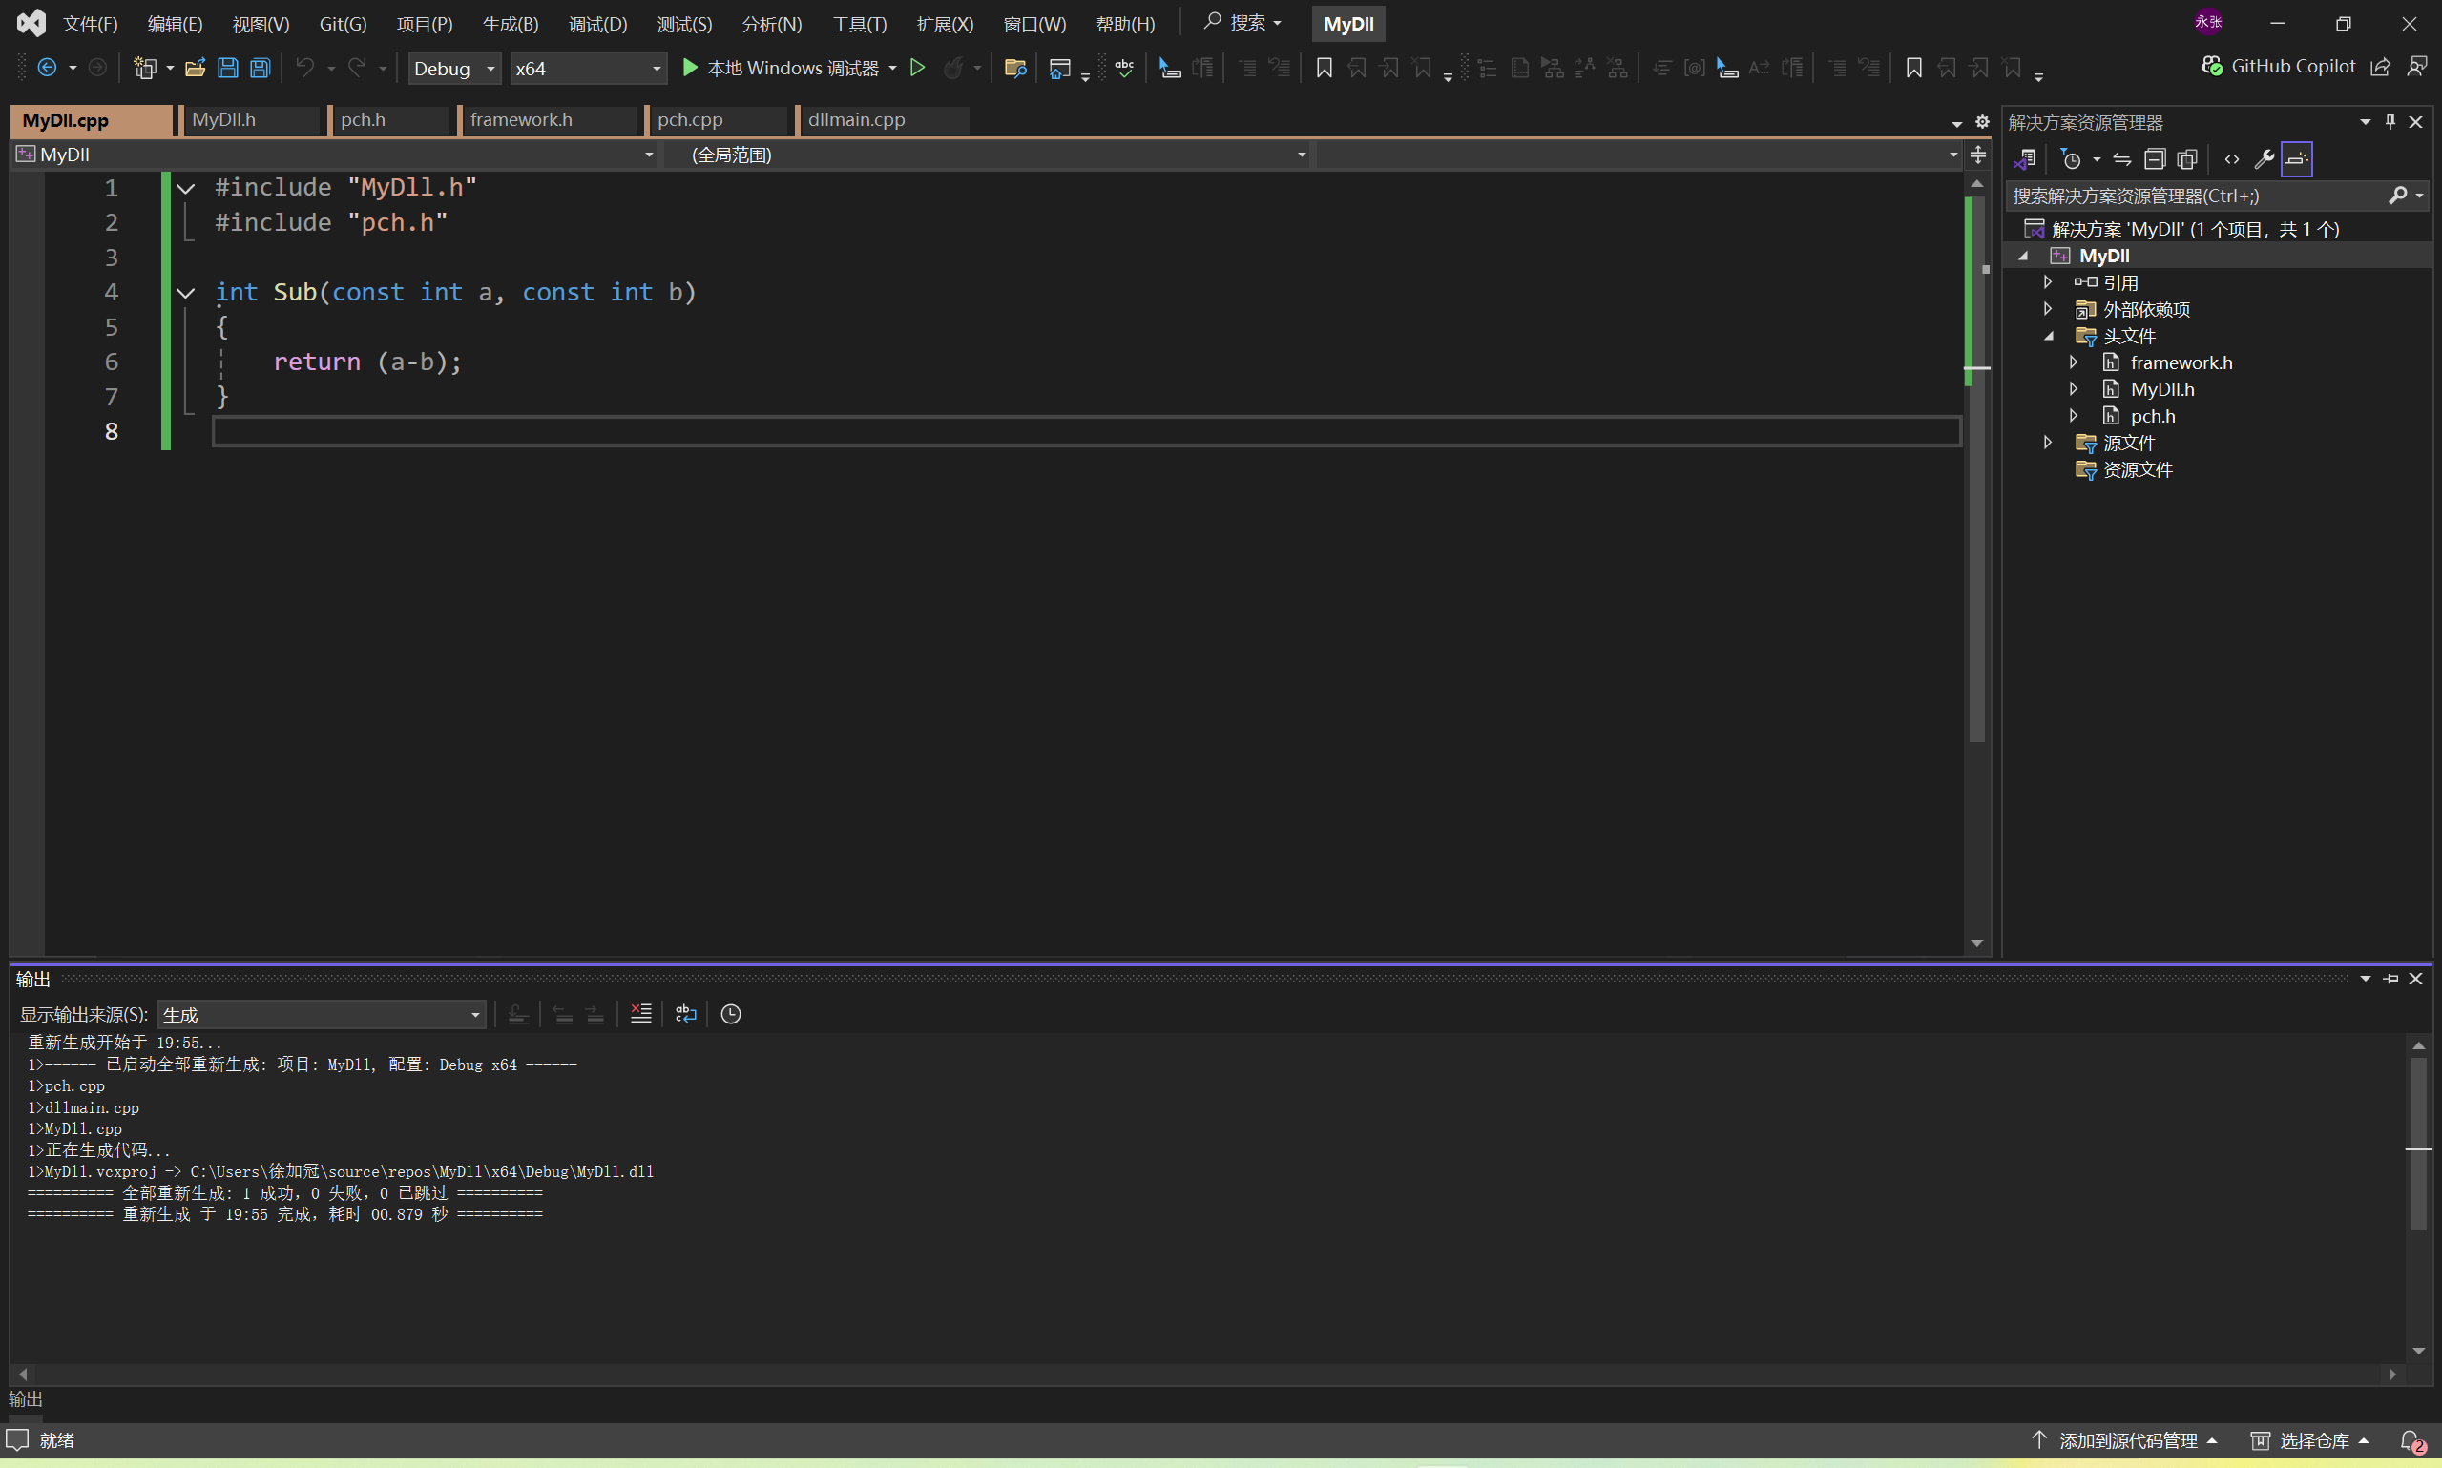Click the redo arrow icon

(x=356, y=68)
